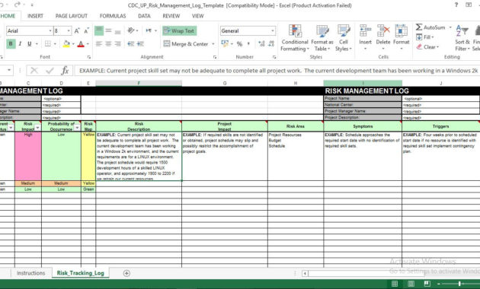Screen dimensions: 480x289
Task: Add a new sheet
Action: click(x=126, y=273)
